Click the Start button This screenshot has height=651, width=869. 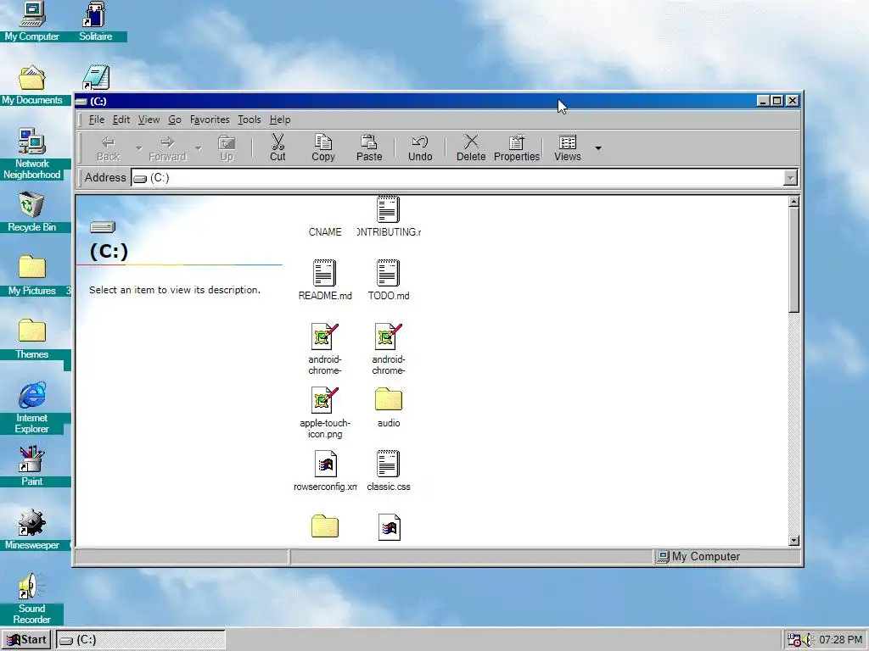(x=26, y=640)
